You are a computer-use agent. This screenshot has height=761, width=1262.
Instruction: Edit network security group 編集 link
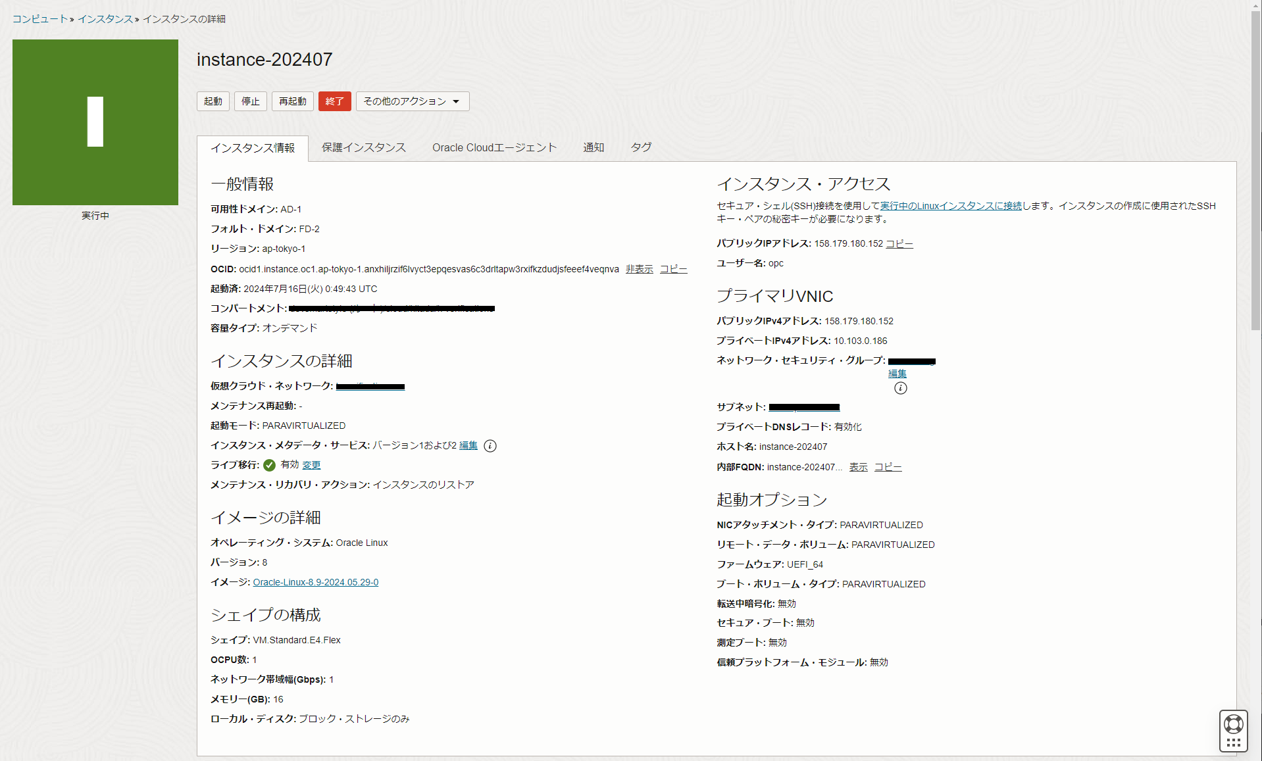[897, 374]
